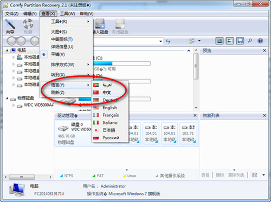Click the Linux legend label

(x=132, y=176)
